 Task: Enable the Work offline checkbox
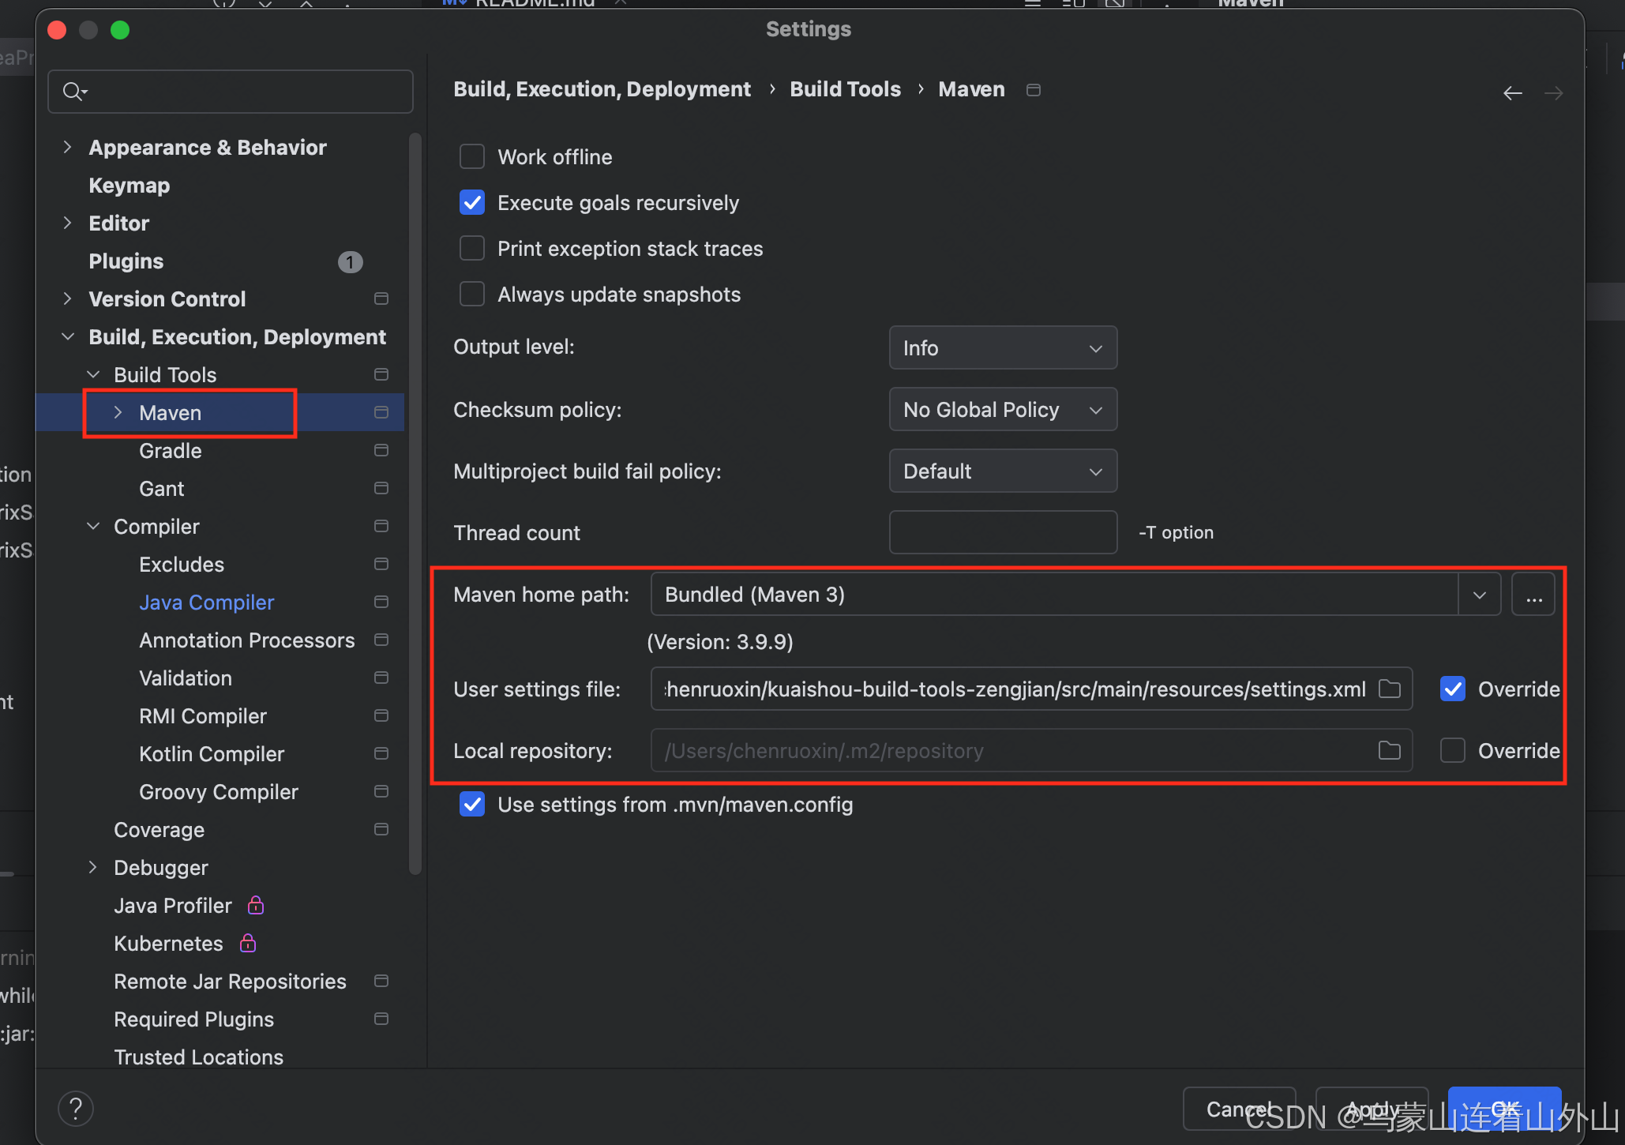[x=472, y=156]
